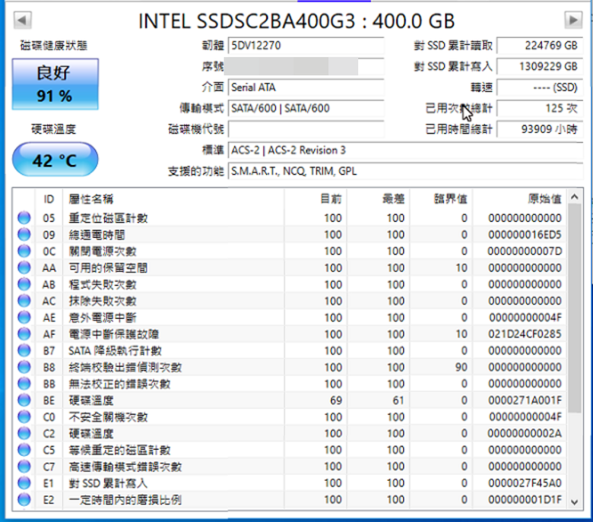The height and width of the screenshot is (522, 593).
Task: Select the firmware field 5DV12270
Action: 306,46
